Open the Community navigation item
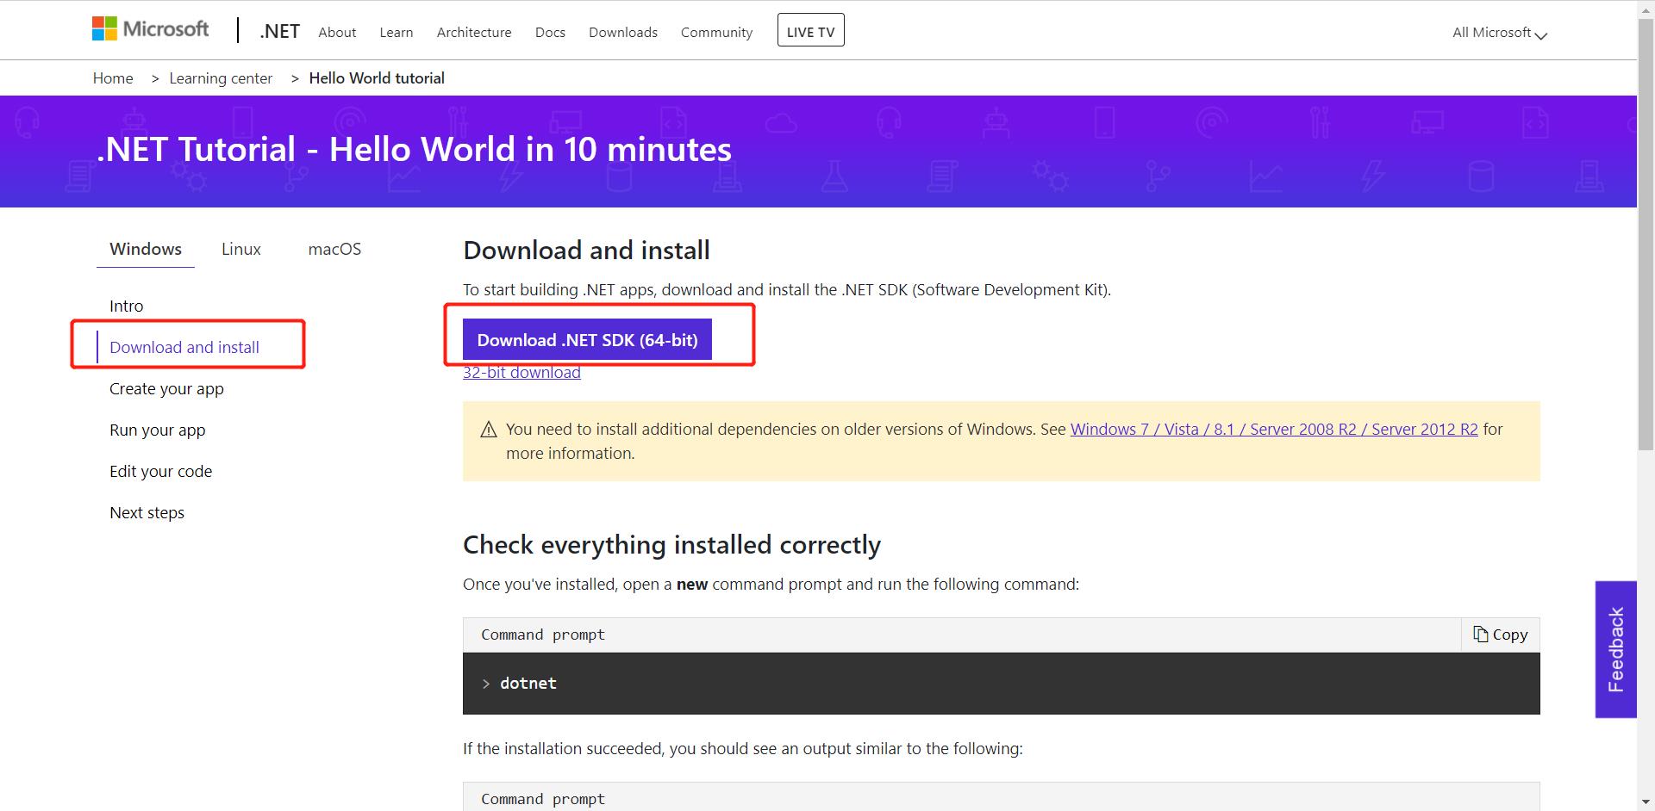1655x811 pixels. coord(716,33)
